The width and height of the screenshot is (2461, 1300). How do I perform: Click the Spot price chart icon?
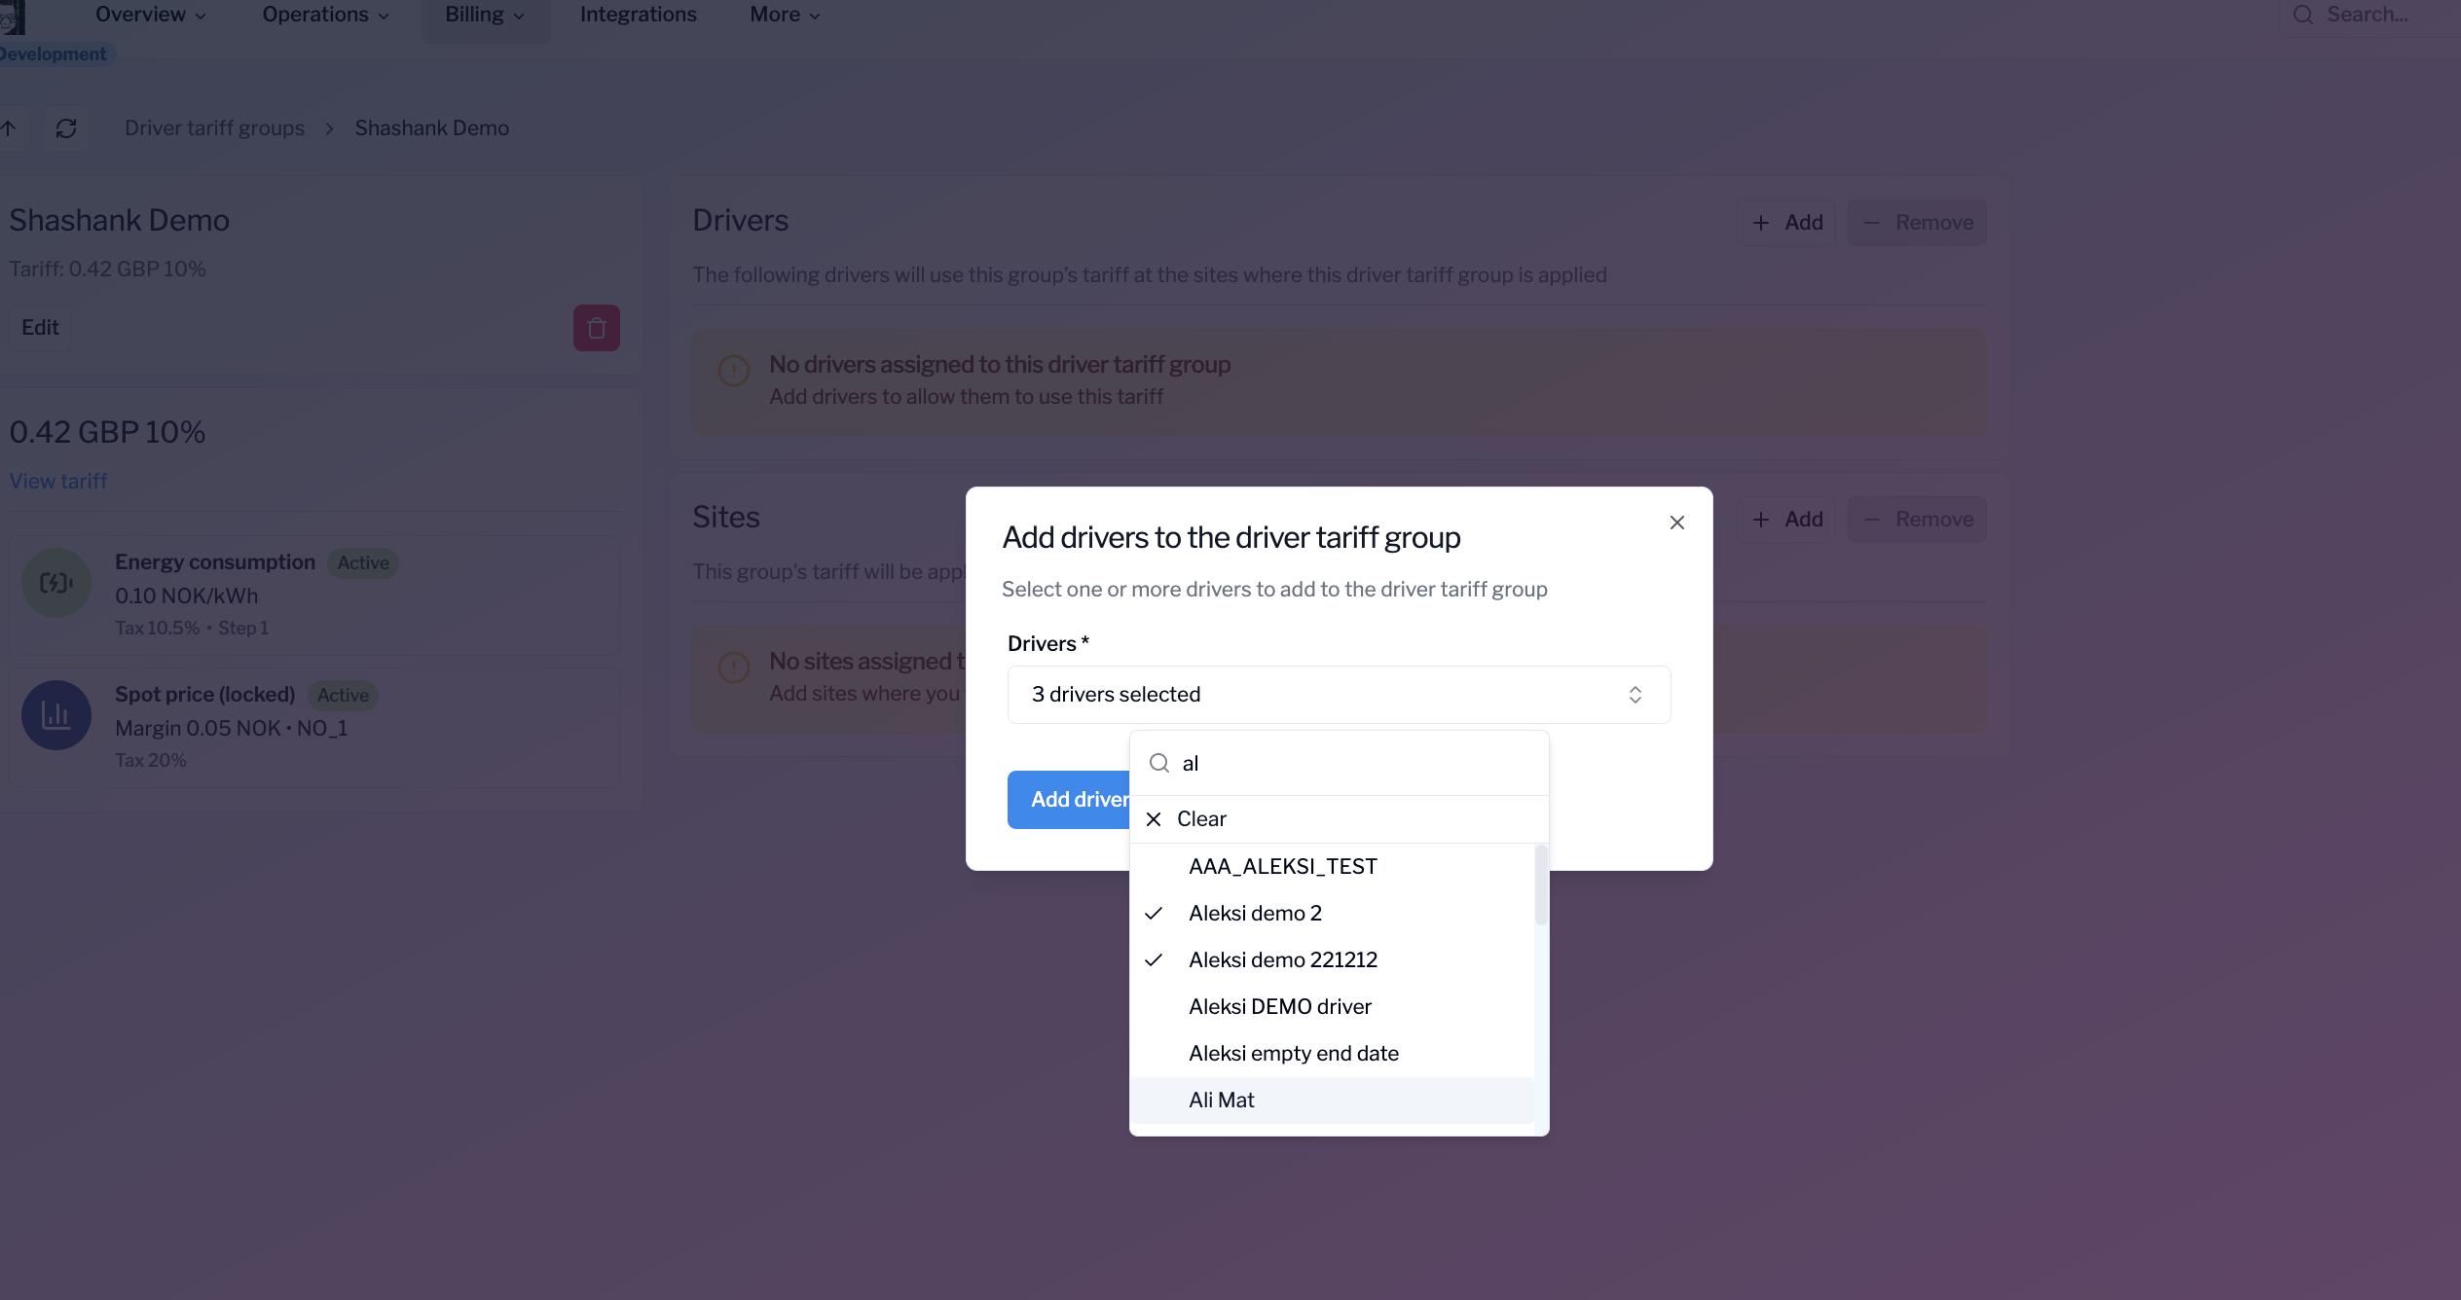56,715
